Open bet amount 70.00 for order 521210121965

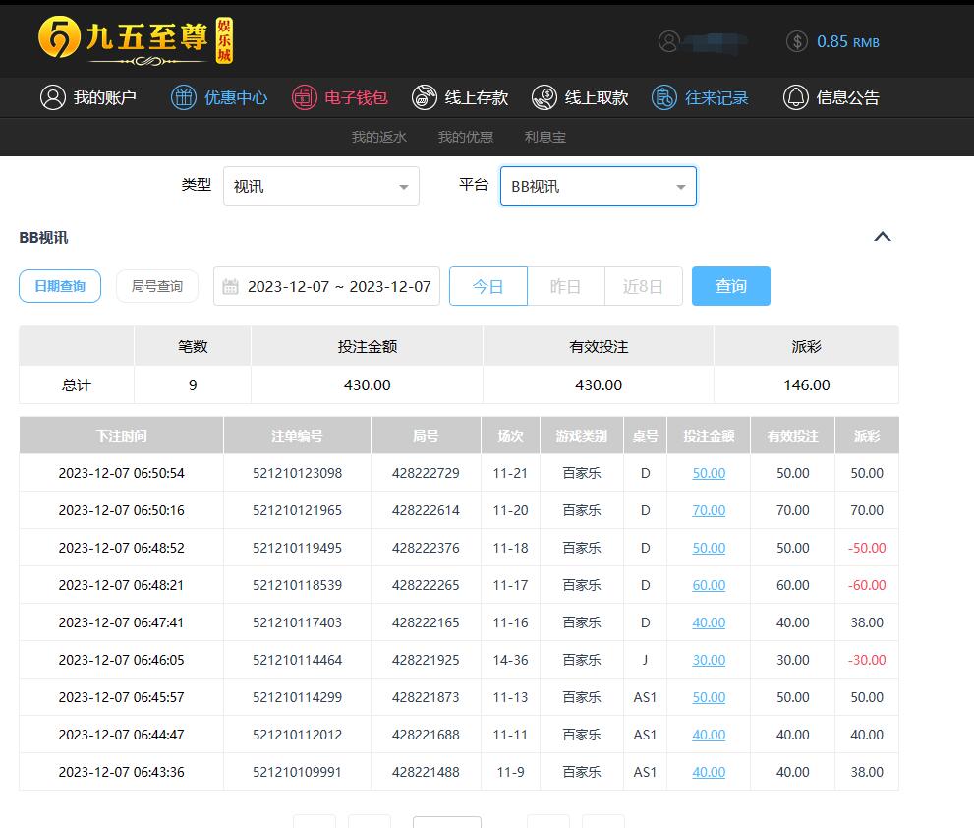(709, 510)
